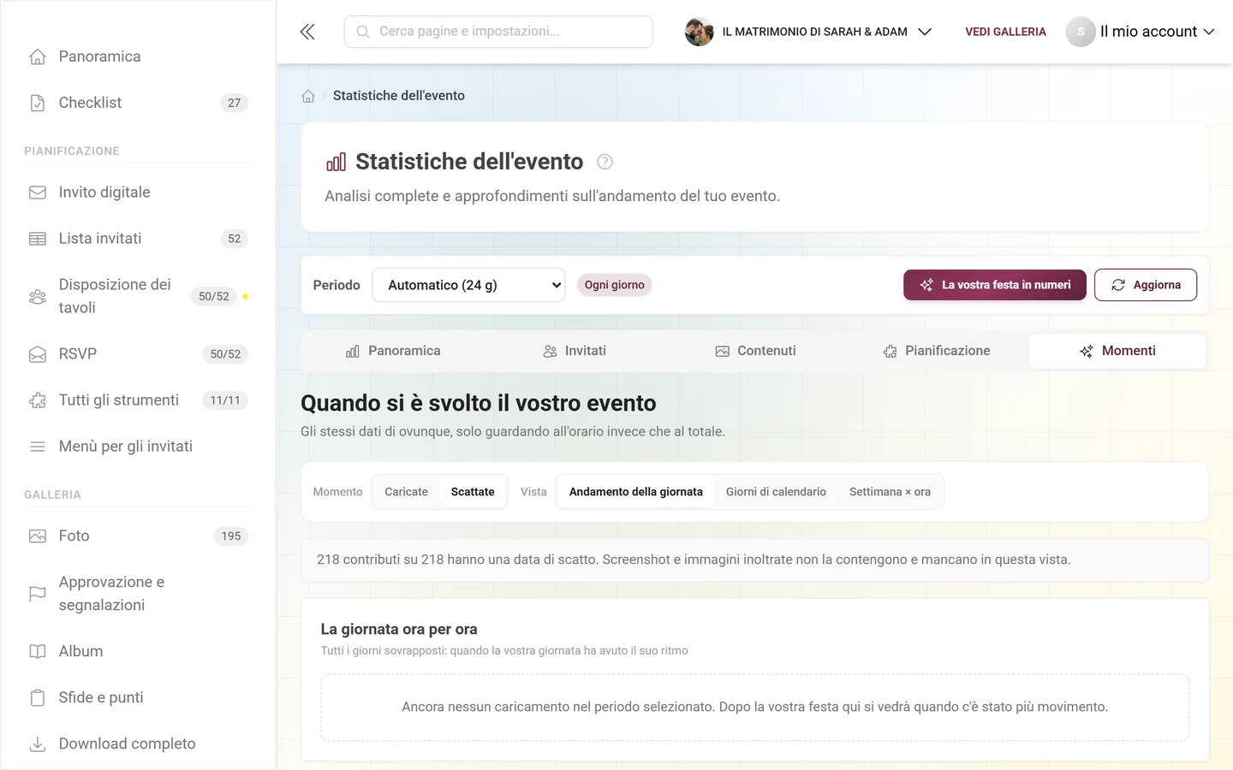Click the Foto count badge 195
1233x770 pixels.
(231, 536)
